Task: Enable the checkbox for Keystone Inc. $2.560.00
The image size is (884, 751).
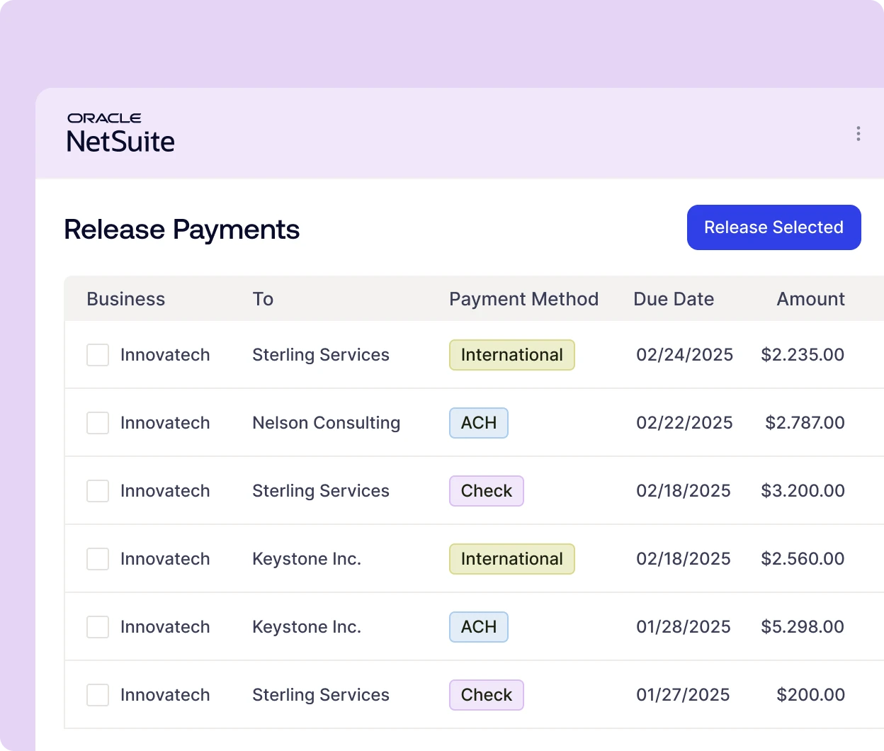Action: (98, 559)
